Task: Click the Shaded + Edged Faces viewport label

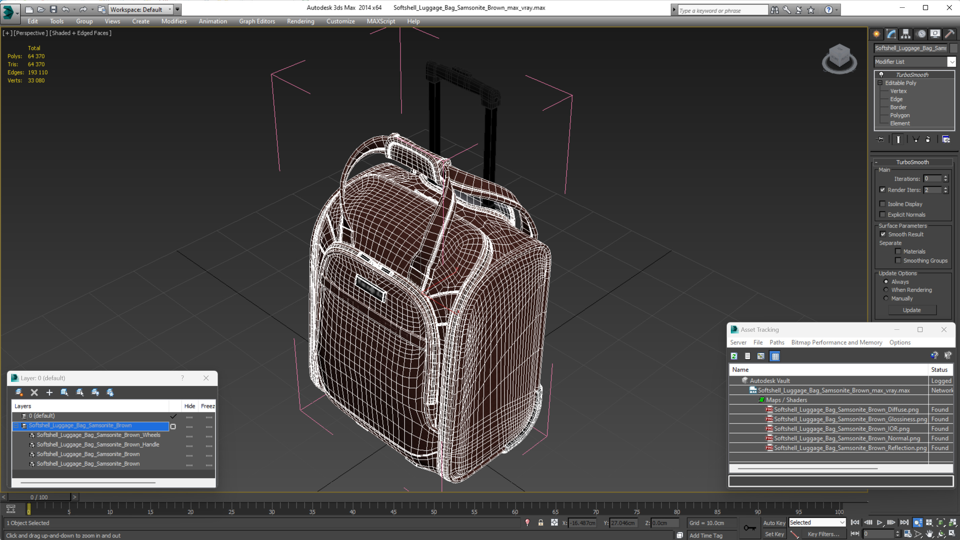Action: click(80, 33)
